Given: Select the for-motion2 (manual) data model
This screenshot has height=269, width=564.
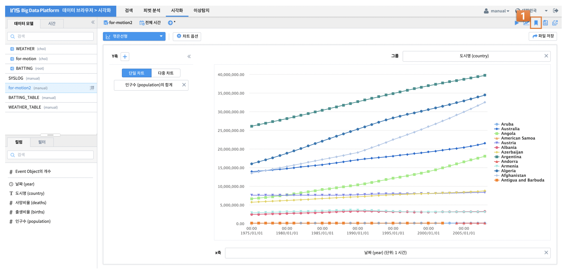Looking at the screenshot, I should 51,88.
